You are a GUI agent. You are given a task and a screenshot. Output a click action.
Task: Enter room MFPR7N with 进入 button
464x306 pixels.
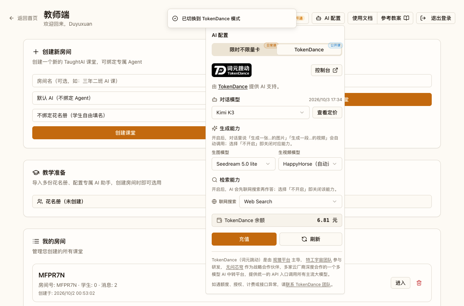[401, 283]
